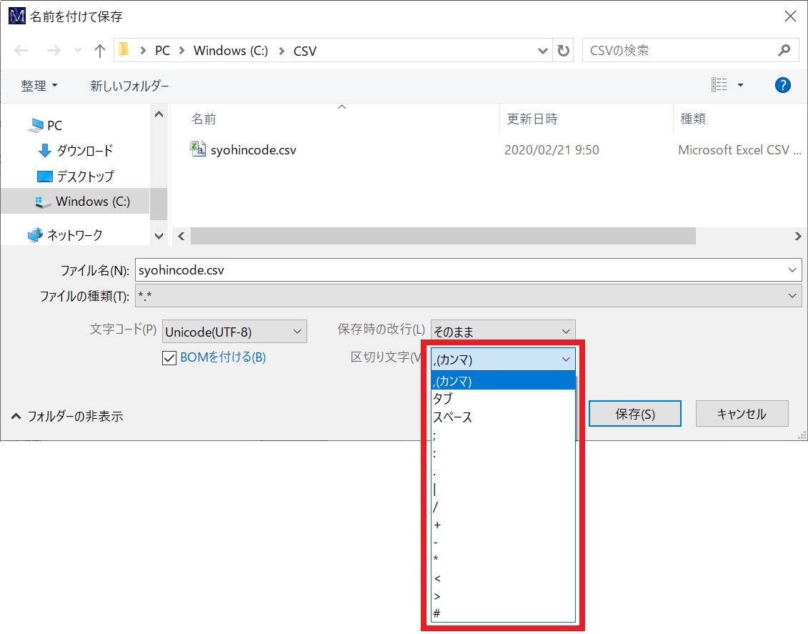Refresh the CSV folder listing
Screen dimensions: 808x634
(564, 51)
